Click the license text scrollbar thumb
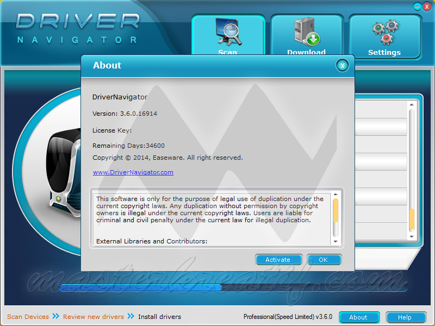Screen dimensions: 435x326 (x=335, y=210)
